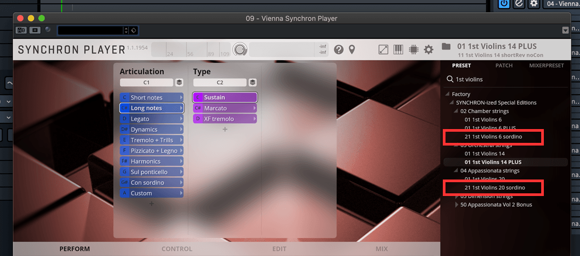Select the Custom articulation
This screenshot has height=256, width=580.
[x=152, y=193]
